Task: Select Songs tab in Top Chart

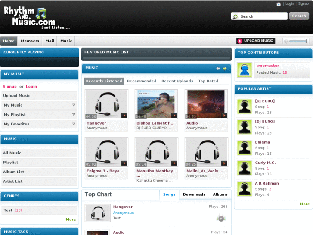Action: (169, 194)
